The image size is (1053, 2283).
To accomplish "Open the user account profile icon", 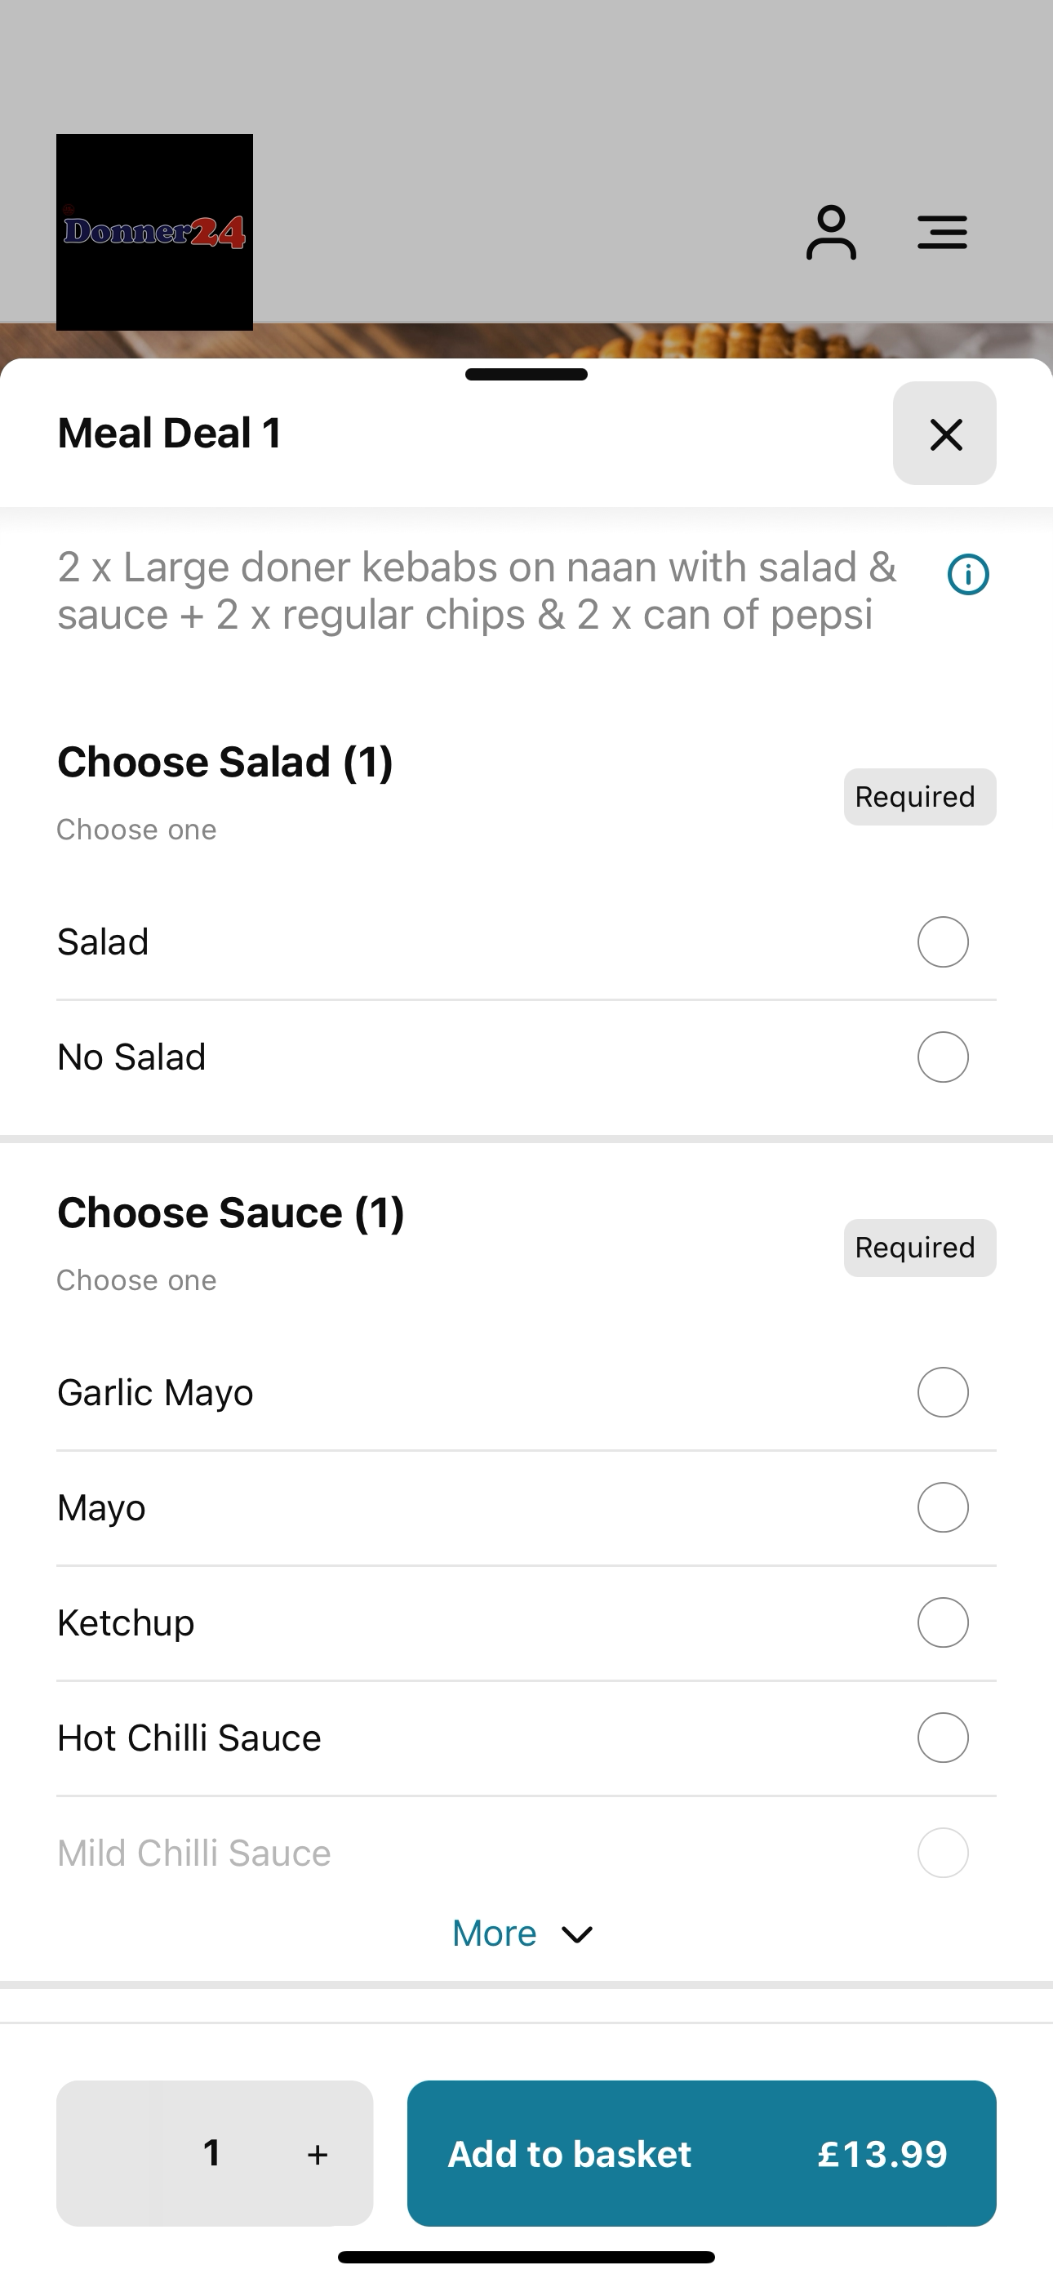I will pos(830,232).
